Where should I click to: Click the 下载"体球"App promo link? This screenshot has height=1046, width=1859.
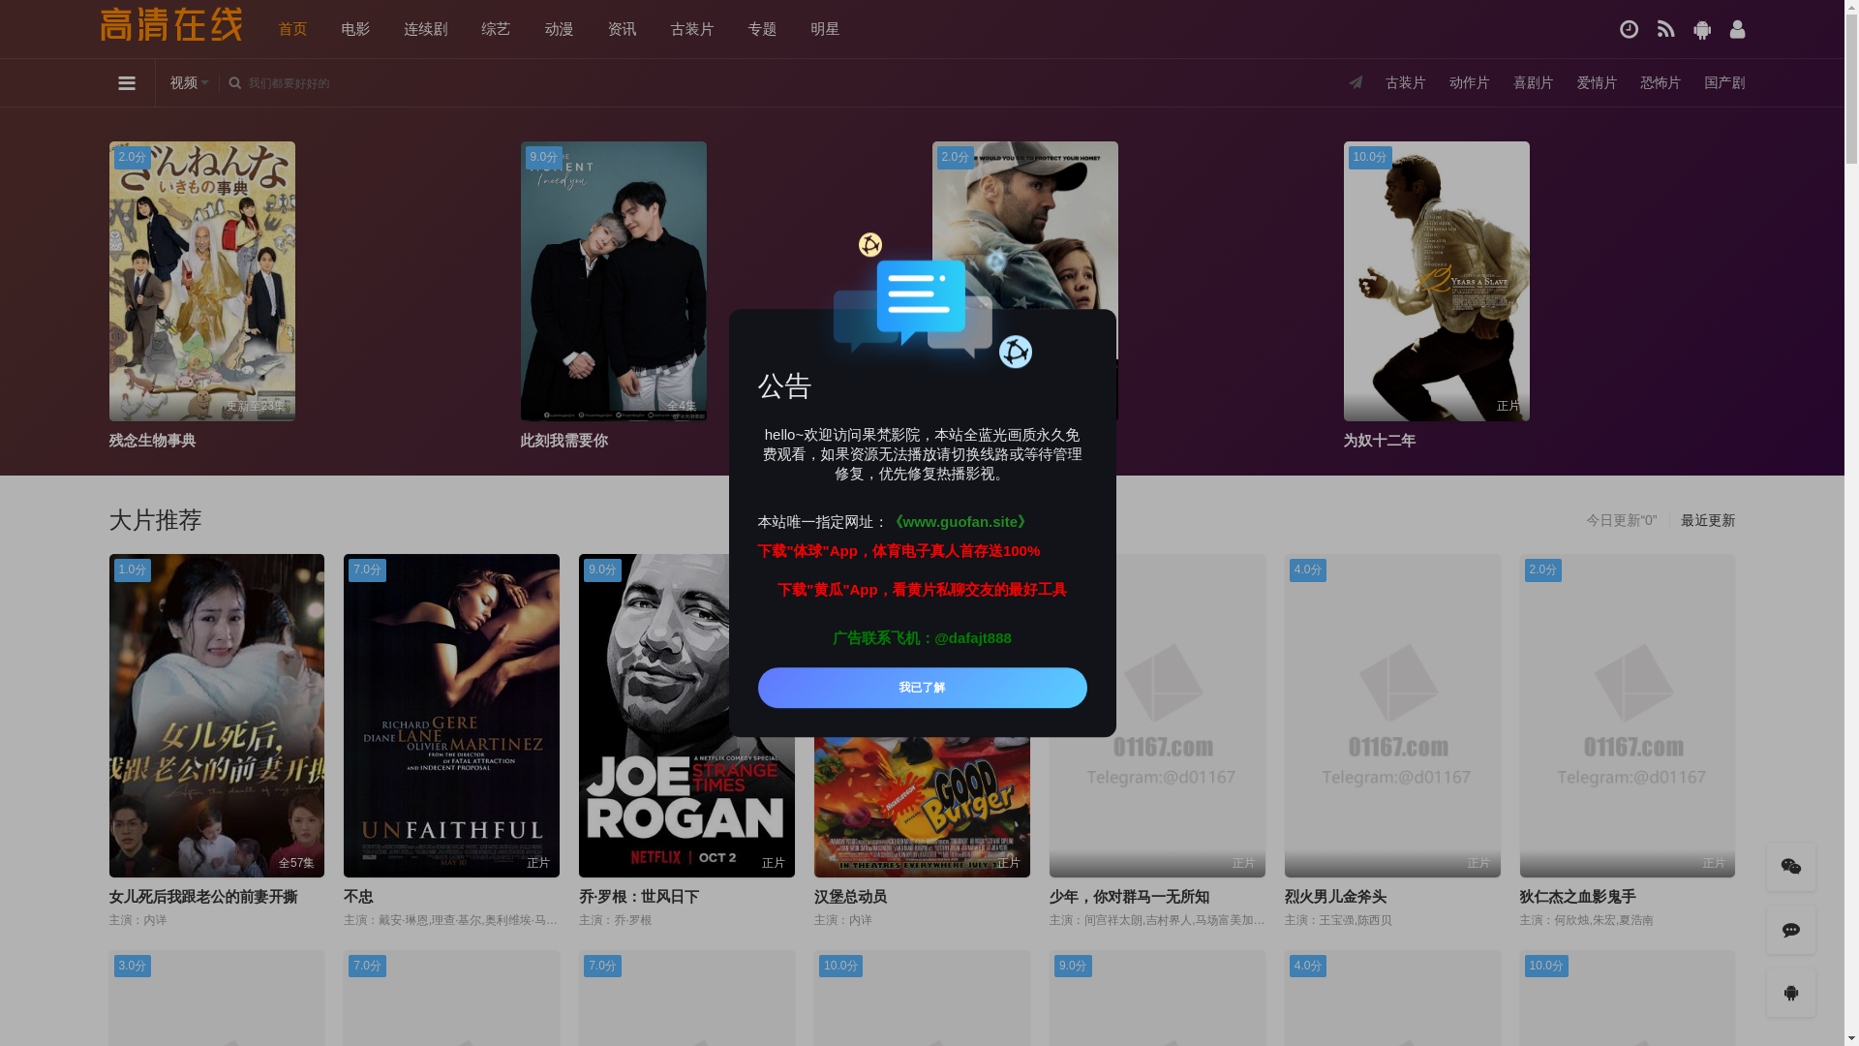[899, 551]
